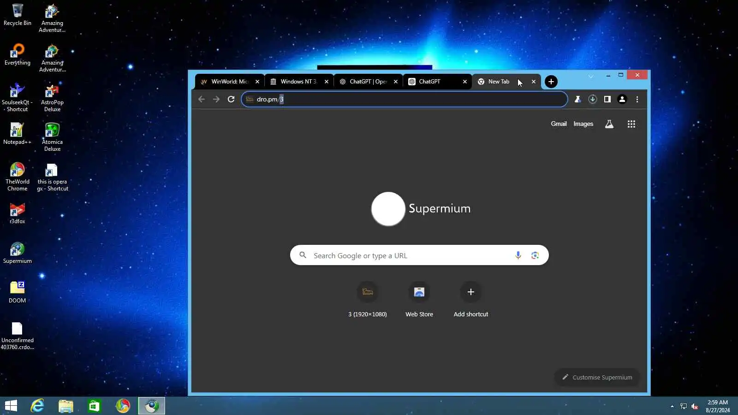Select the Unconfirmed 403760.crdownload file

pos(18,335)
